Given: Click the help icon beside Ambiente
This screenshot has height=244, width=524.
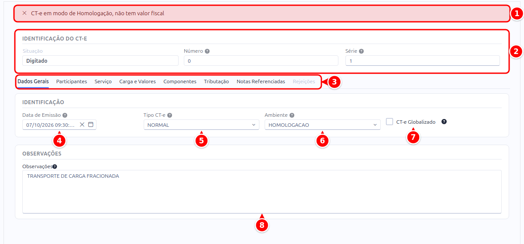Looking at the screenshot, I should click(292, 115).
